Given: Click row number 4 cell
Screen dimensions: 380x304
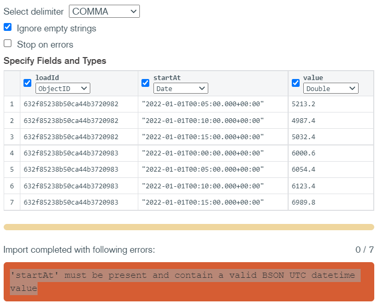Looking at the screenshot, I should coord(11,153).
